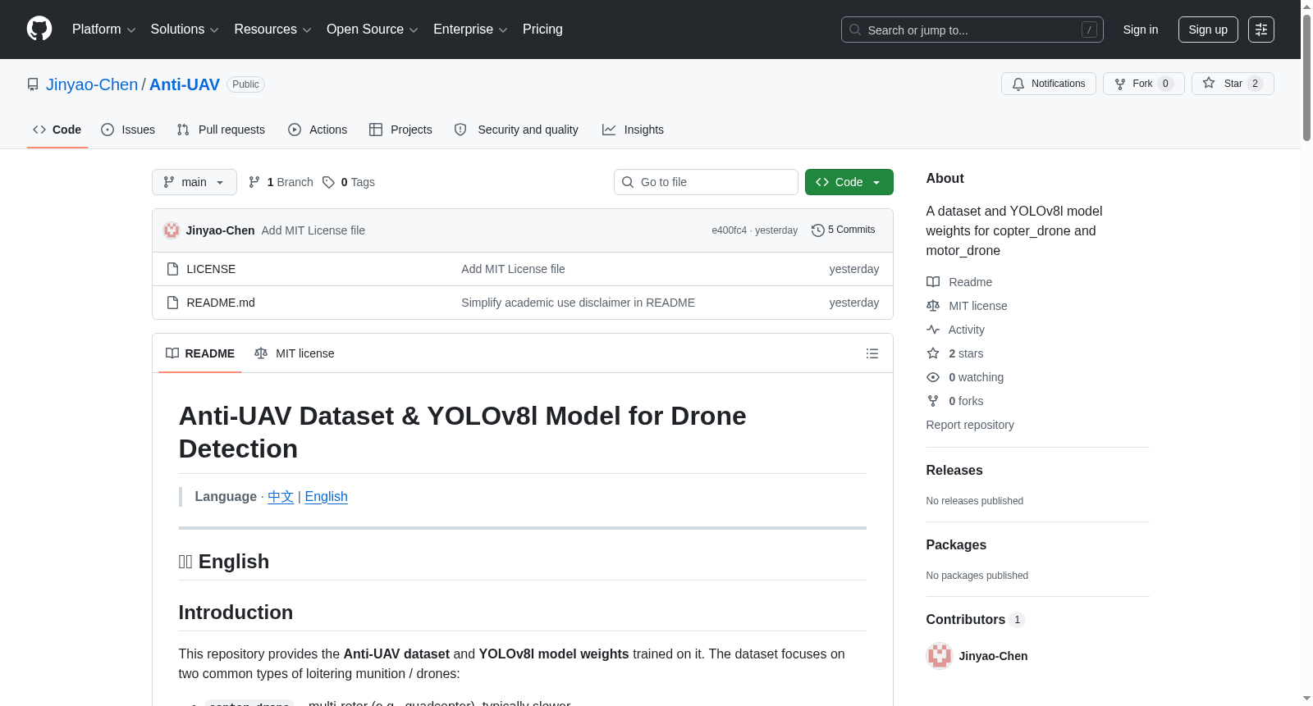Jump to the English language section
1313x706 pixels.
pos(327,497)
